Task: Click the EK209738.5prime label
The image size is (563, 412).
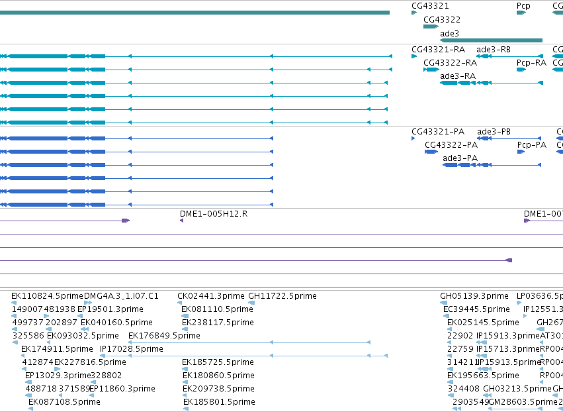Action: (x=219, y=389)
